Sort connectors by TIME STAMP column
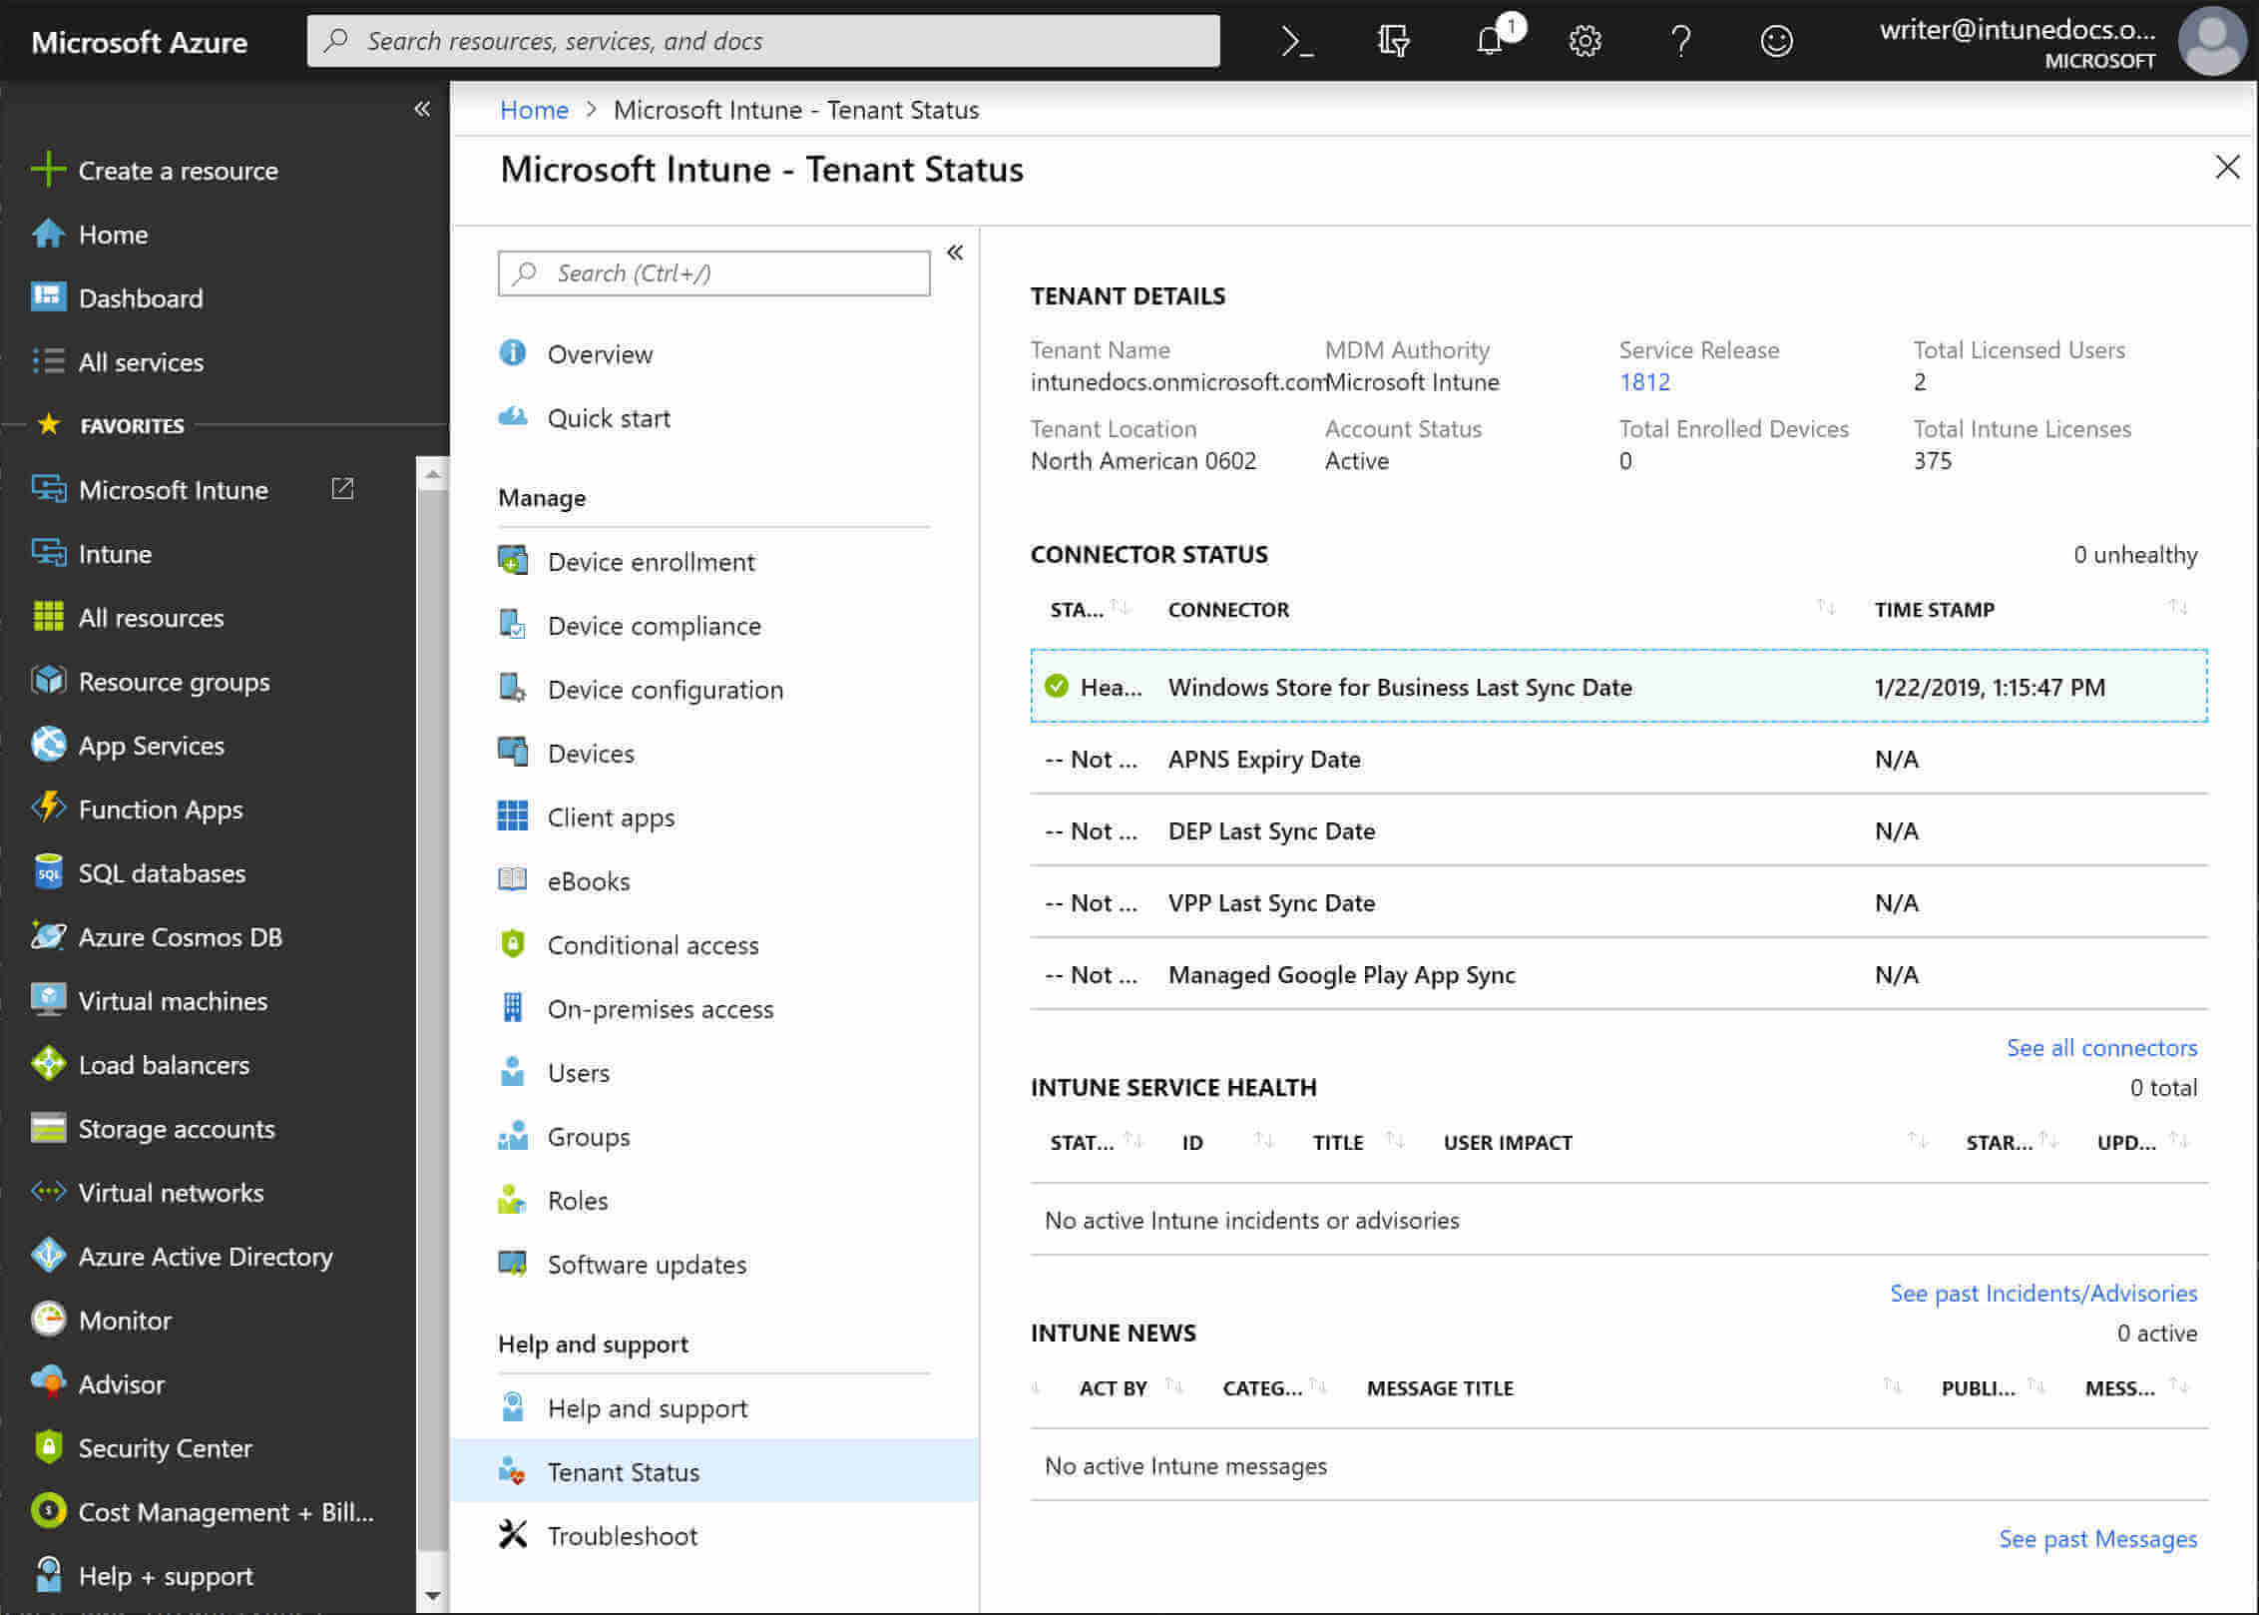This screenshot has height=1615, width=2259. click(x=1934, y=609)
